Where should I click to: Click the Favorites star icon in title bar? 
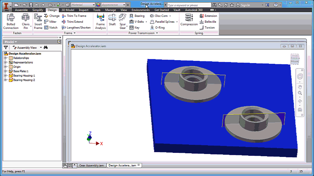[x=232, y=5]
